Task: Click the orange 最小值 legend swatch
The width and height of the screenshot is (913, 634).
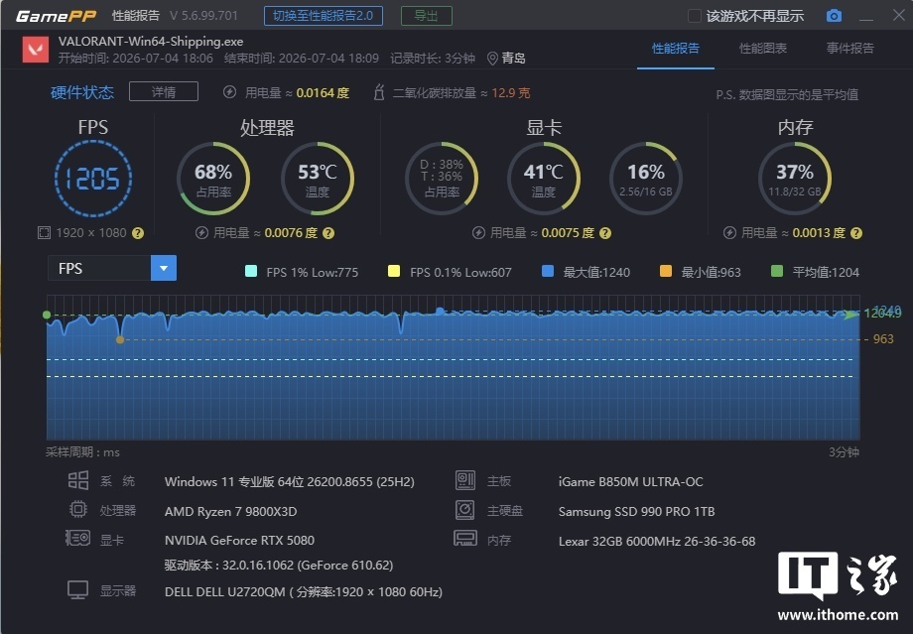Action: pos(666,271)
